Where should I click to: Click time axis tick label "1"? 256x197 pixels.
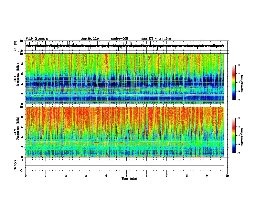tap(46, 176)
